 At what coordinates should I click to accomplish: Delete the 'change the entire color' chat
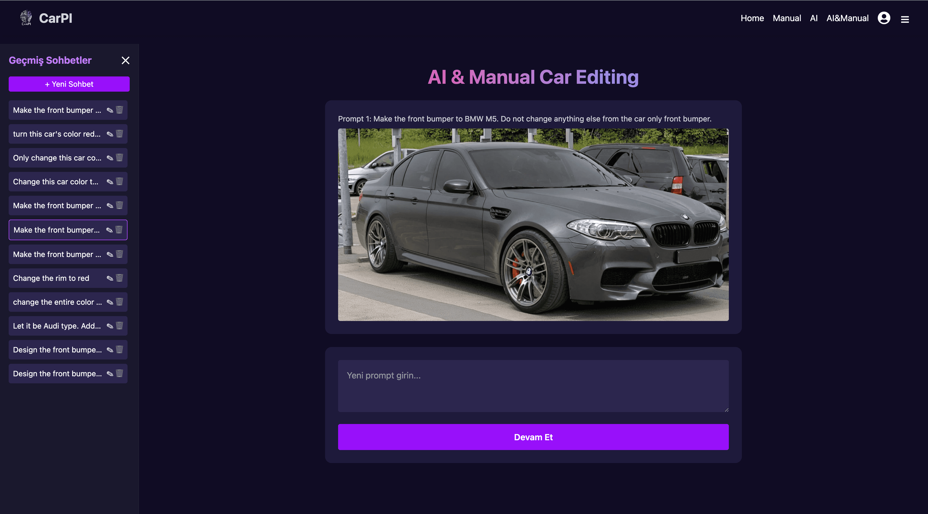coord(120,302)
